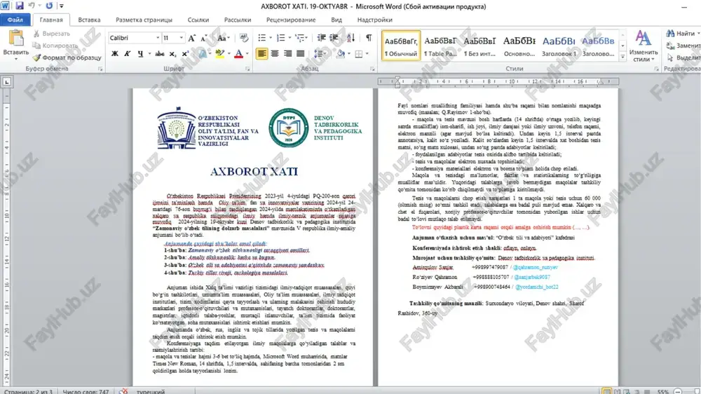Image resolution: width=701 pixels, height=394 pixels.
Task: Click the Grow Font icon
Action: [192, 39]
